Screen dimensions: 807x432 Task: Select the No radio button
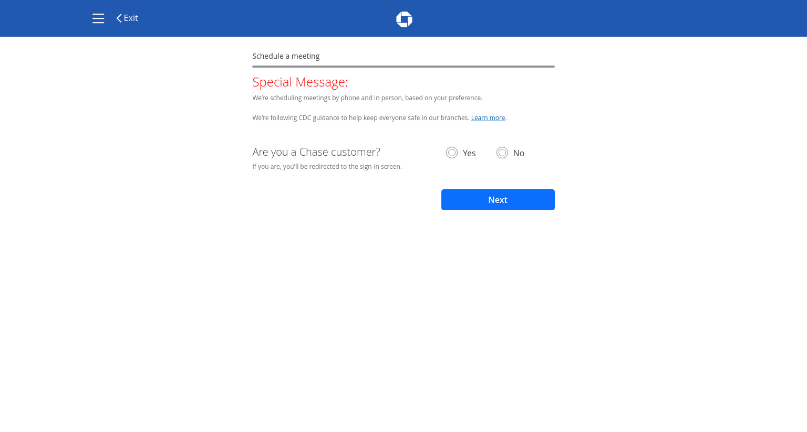click(x=502, y=153)
